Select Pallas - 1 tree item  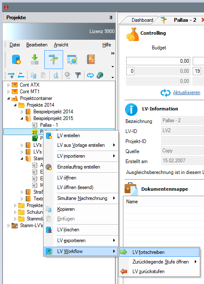coord(49,125)
